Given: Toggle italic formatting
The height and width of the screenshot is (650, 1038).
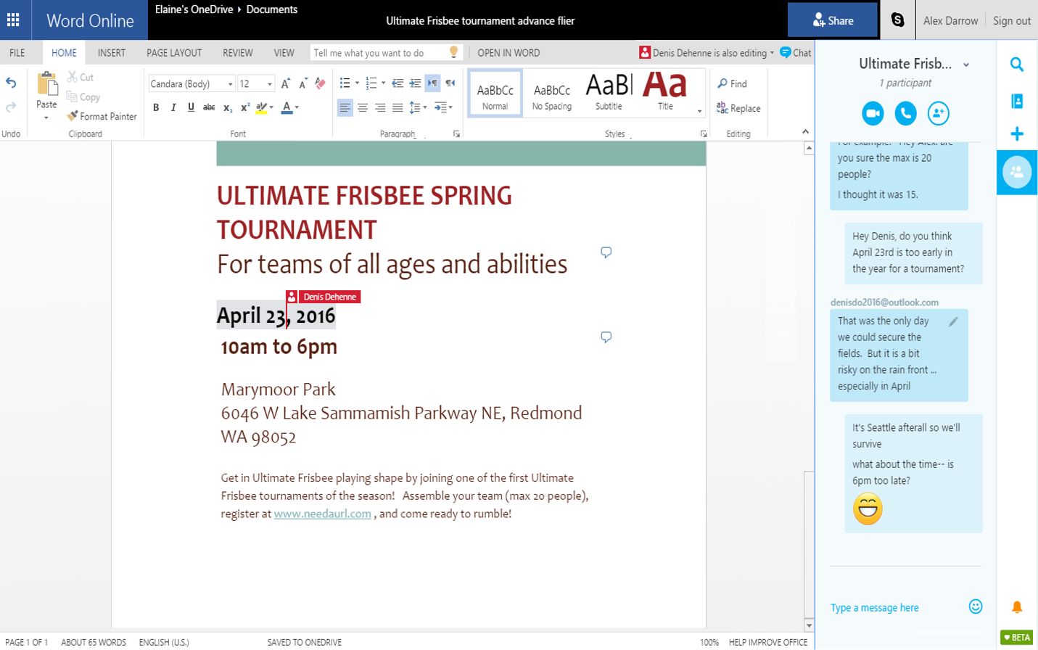Looking at the screenshot, I should click(x=173, y=107).
